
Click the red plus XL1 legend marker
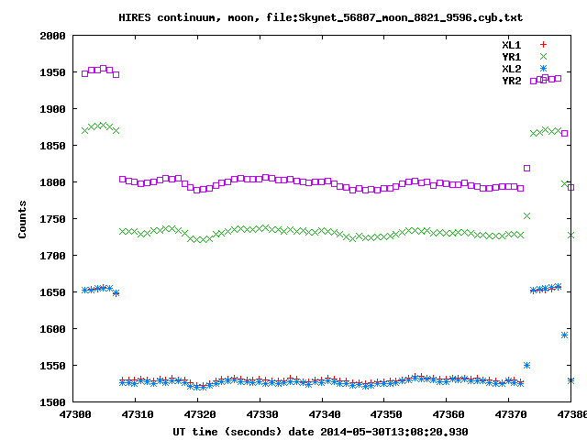coord(543,45)
